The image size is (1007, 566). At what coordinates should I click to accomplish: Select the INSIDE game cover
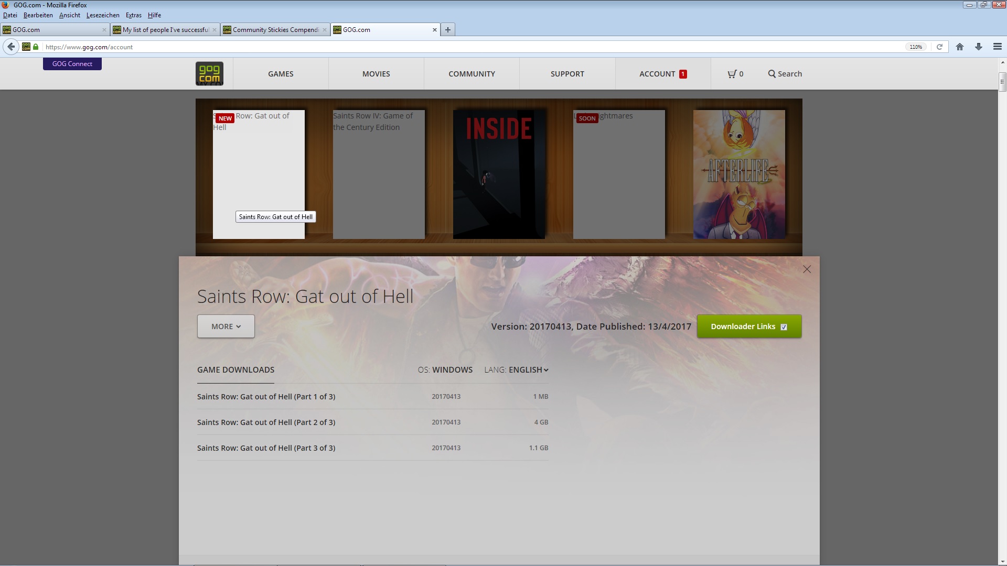[499, 174]
